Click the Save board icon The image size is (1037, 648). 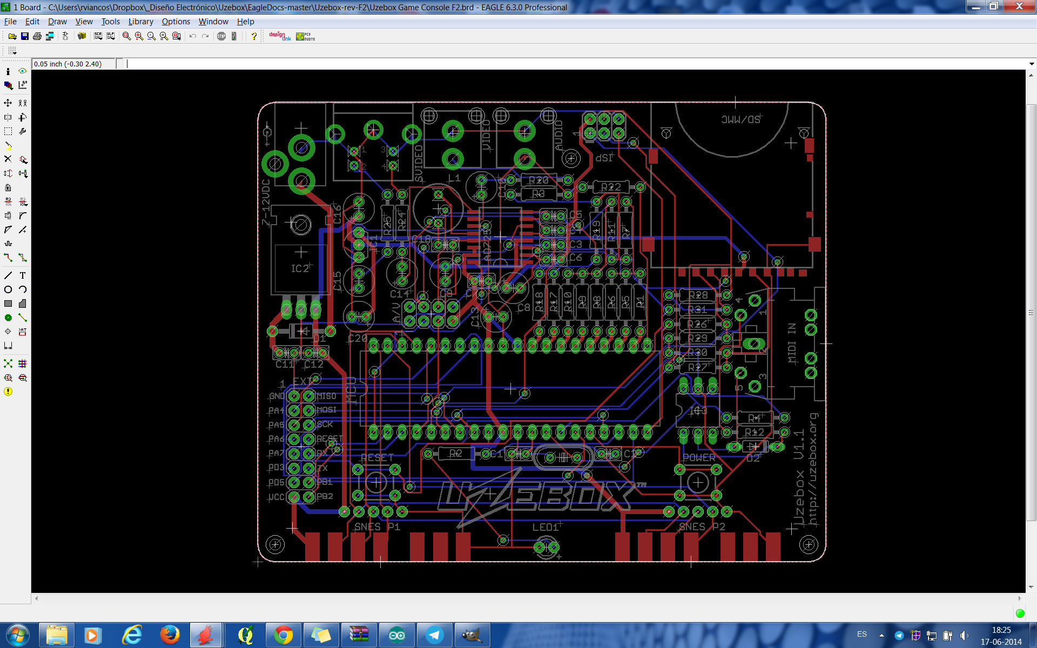[25, 36]
